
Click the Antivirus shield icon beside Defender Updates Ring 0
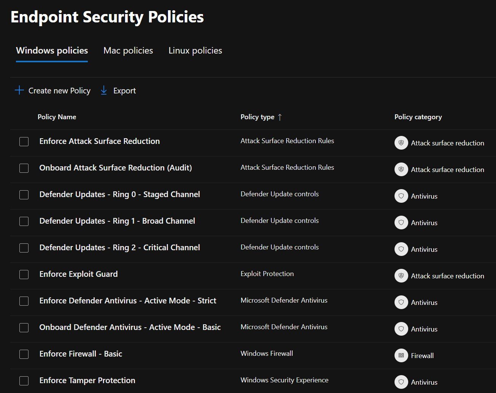tap(401, 196)
